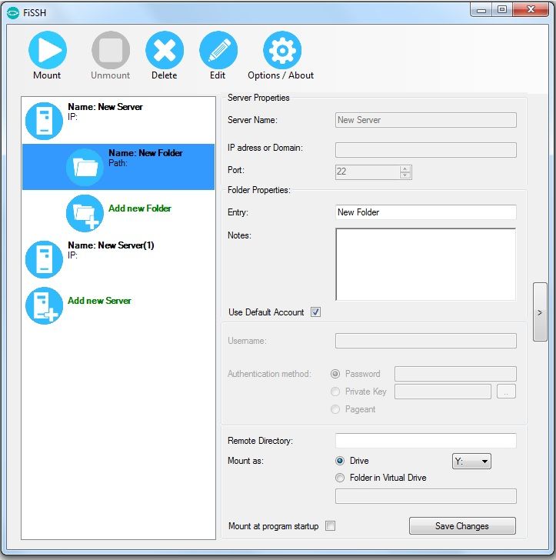Select the first New Server icon

(x=44, y=120)
